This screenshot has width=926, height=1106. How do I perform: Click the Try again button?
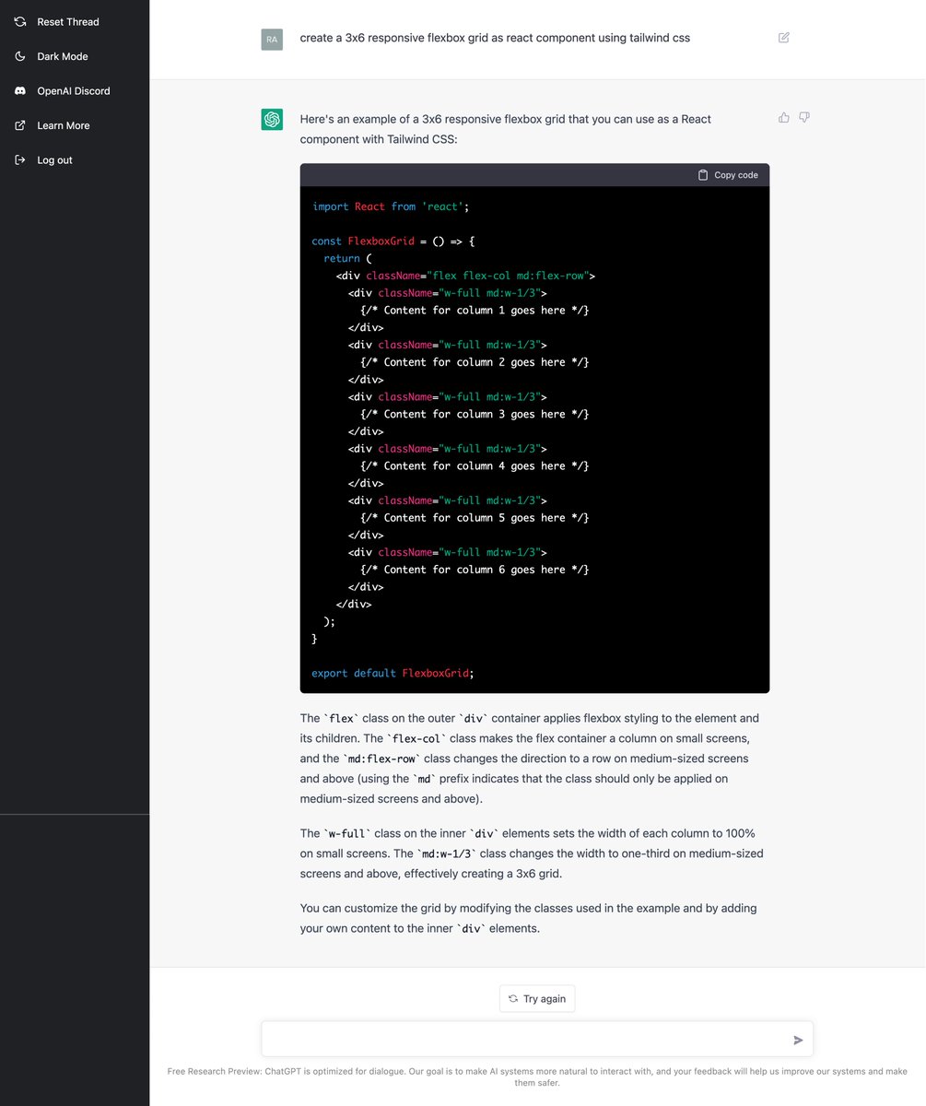point(537,998)
